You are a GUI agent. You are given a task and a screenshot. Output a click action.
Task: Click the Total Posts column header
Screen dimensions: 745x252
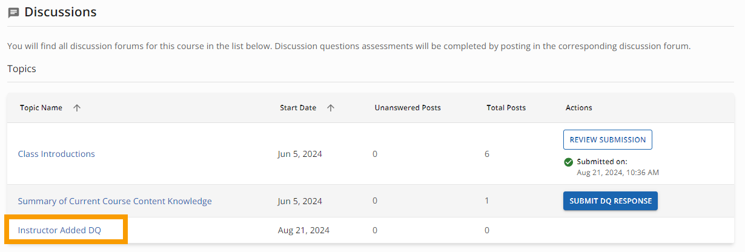click(506, 108)
